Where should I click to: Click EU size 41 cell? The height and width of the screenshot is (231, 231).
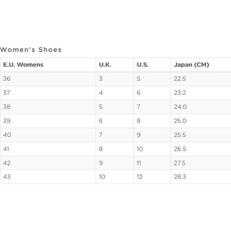click(x=48, y=149)
